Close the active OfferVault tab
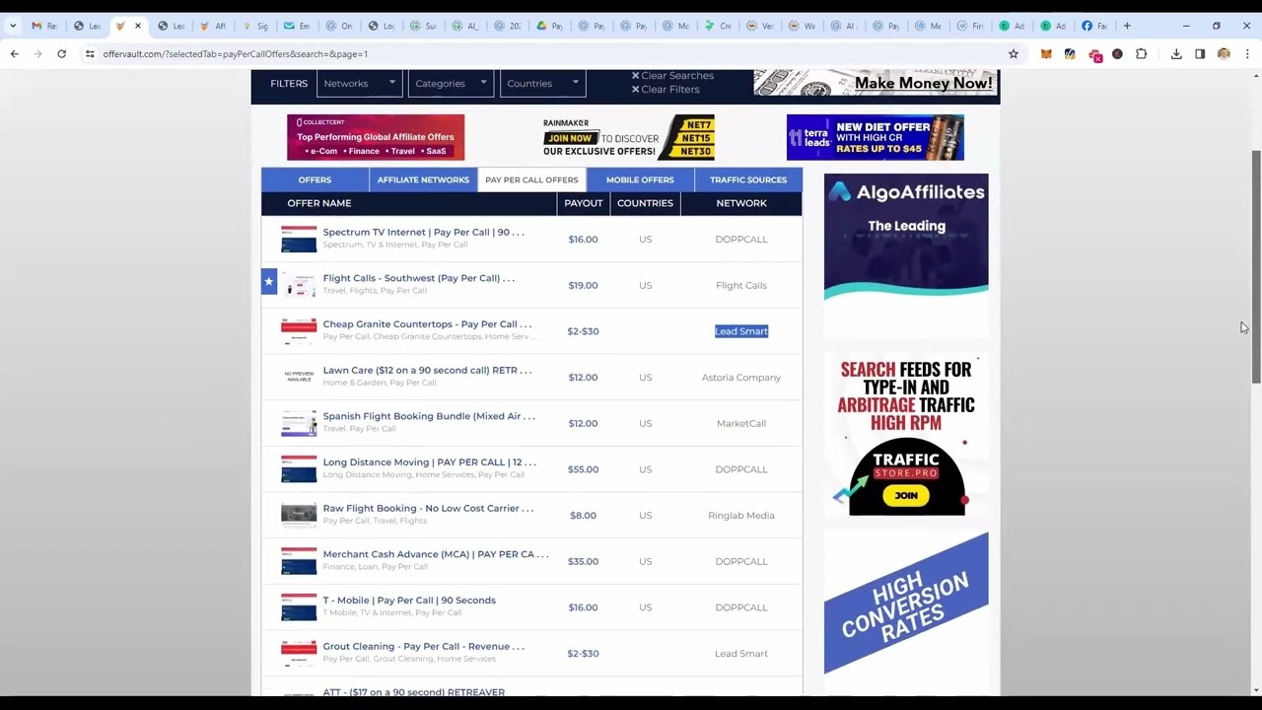This screenshot has height=710, width=1262. click(138, 26)
